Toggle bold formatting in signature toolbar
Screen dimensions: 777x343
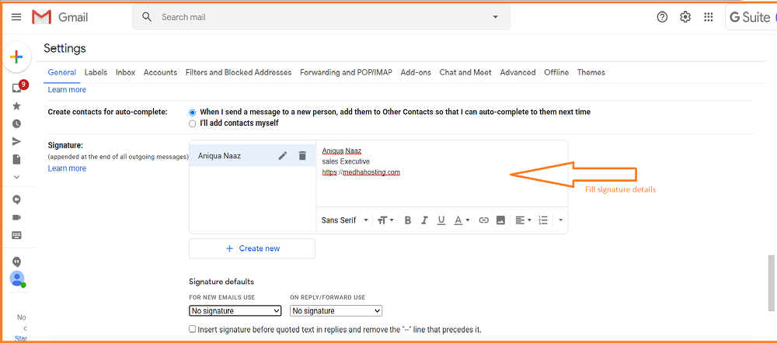click(x=407, y=220)
